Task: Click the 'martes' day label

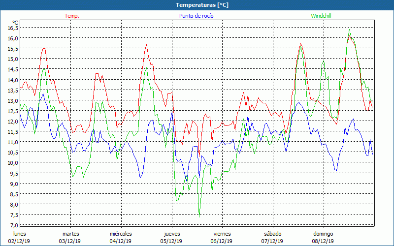Action: [x=71, y=234]
